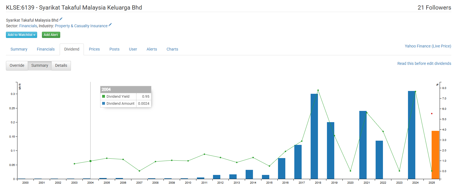453x187 pixels.
Task: Click pencil icon beside company name
Action: [61, 19]
